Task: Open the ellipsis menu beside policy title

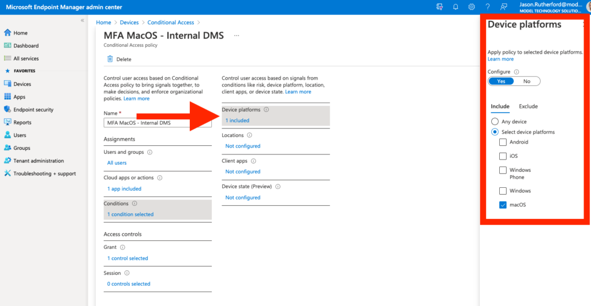Action: tap(236, 35)
